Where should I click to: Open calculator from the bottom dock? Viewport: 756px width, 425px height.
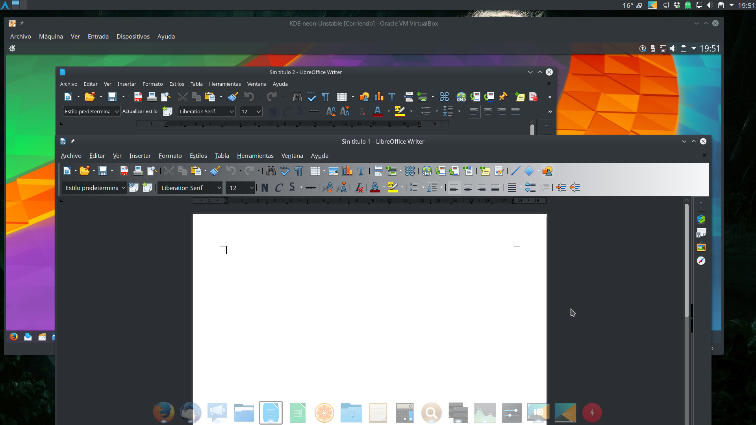404,412
